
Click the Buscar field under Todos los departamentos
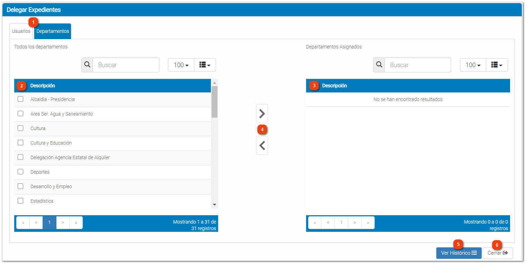[x=126, y=65]
